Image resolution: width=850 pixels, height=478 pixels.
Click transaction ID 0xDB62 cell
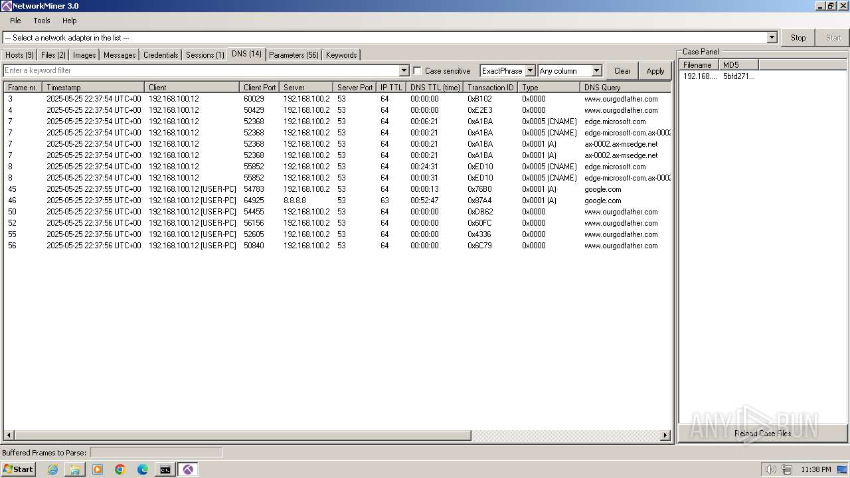click(x=480, y=212)
